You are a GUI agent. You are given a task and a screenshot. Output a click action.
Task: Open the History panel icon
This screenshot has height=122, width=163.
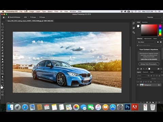[134, 23]
